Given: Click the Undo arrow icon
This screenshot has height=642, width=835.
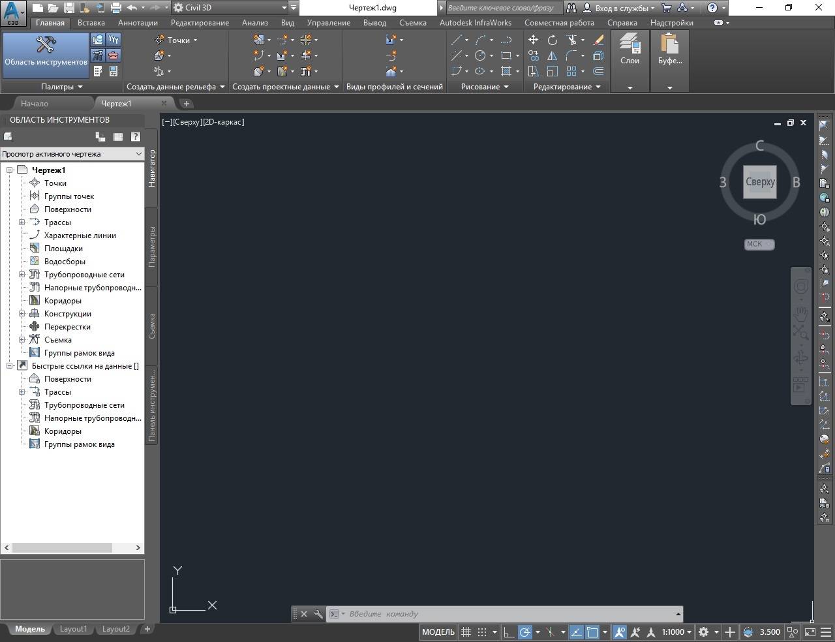Looking at the screenshot, I should [132, 8].
